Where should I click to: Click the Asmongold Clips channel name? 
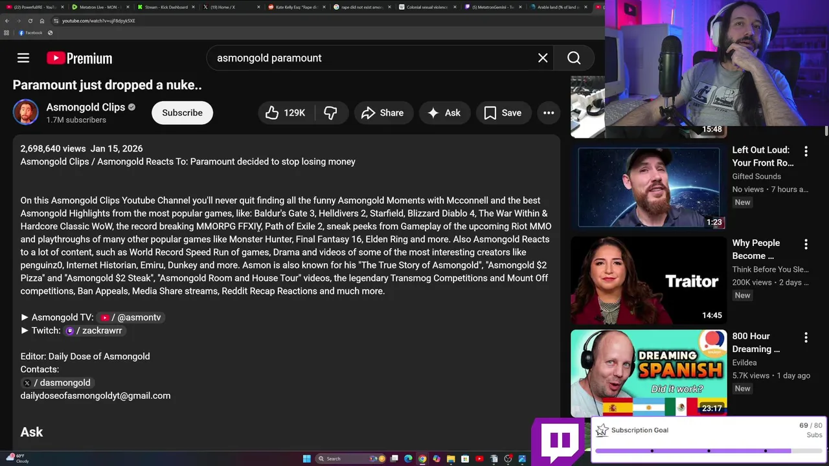(85, 107)
